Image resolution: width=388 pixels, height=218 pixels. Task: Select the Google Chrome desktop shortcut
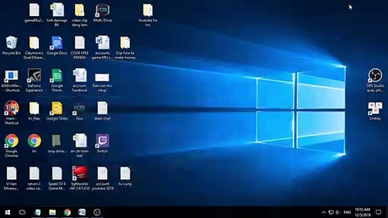[12, 141]
